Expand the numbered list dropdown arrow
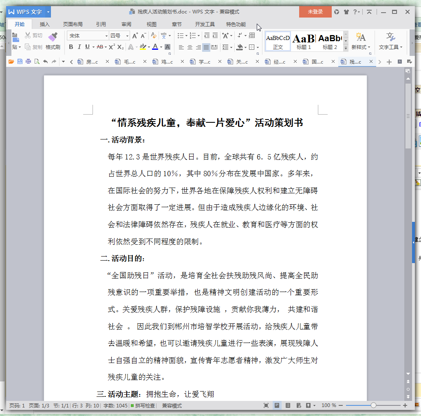The height and width of the screenshot is (416, 421). 199,36
